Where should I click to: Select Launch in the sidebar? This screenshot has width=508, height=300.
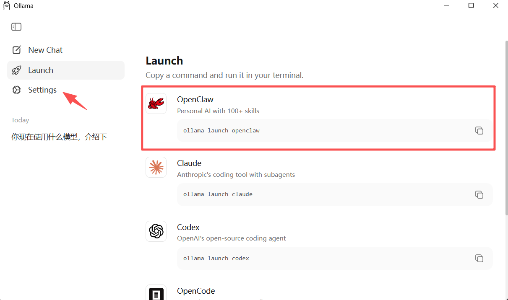pos(41,70)
